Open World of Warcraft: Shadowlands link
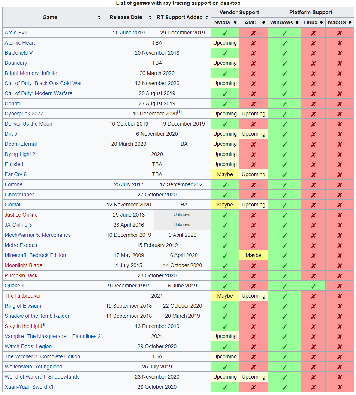This screenshot has height=395, width=356. (x=42, y=377)
